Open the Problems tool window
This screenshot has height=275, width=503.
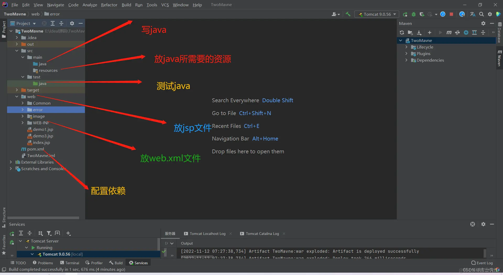[x=43, y=263]
